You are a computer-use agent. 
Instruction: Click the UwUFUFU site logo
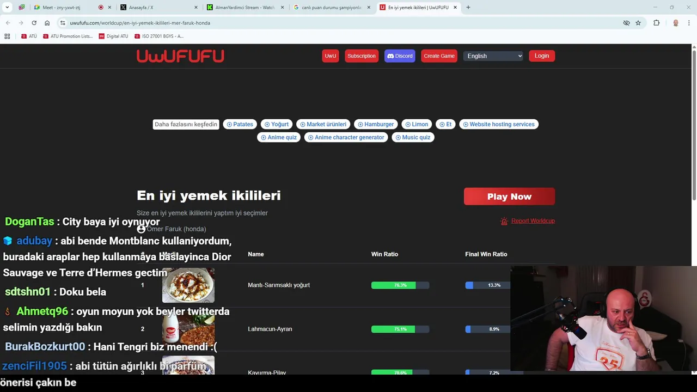coord(180,56)
